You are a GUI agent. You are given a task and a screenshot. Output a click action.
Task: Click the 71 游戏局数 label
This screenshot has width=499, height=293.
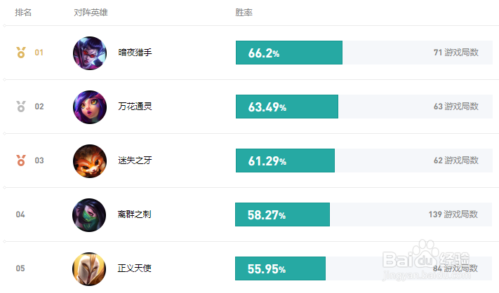coord(456,53)
